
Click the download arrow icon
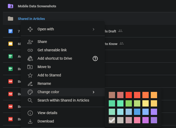coord(30,121)
